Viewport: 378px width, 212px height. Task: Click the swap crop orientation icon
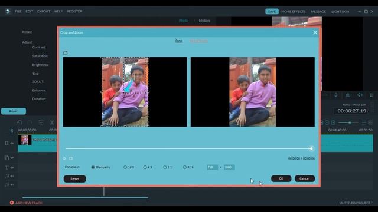(66, 53)
